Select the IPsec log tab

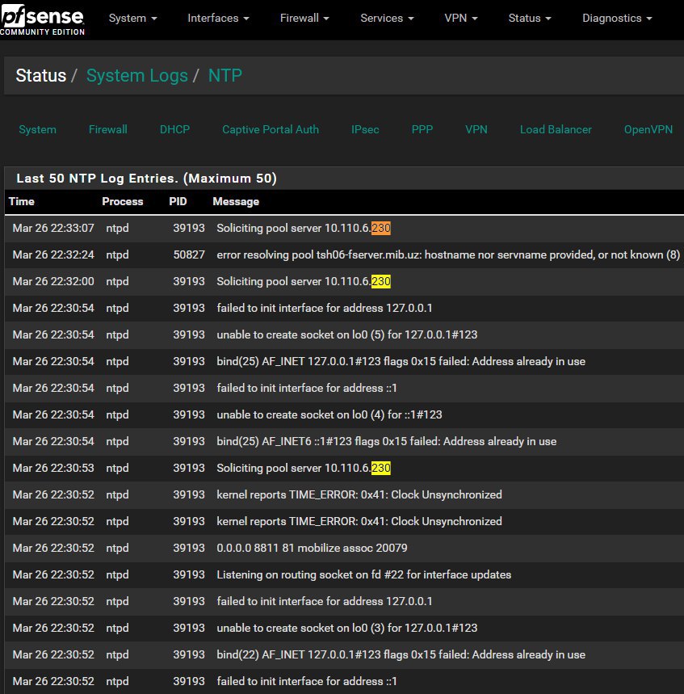(x=365, y=129)
